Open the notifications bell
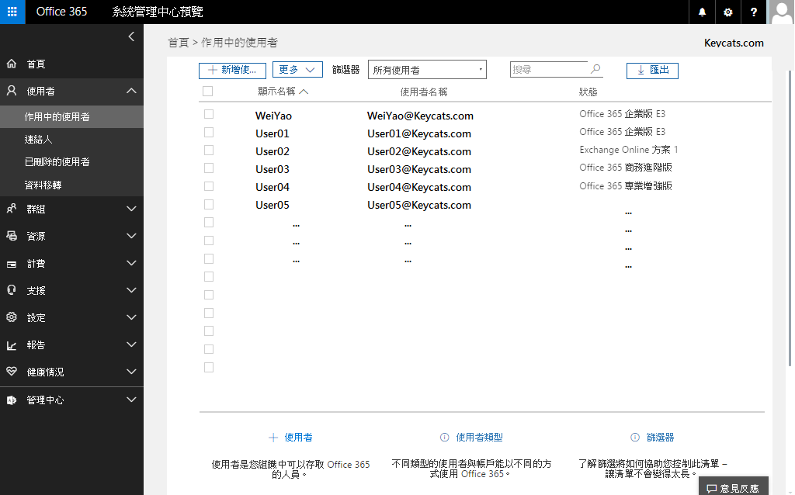The height and width of the screenshot is (495, 795). 702,12
